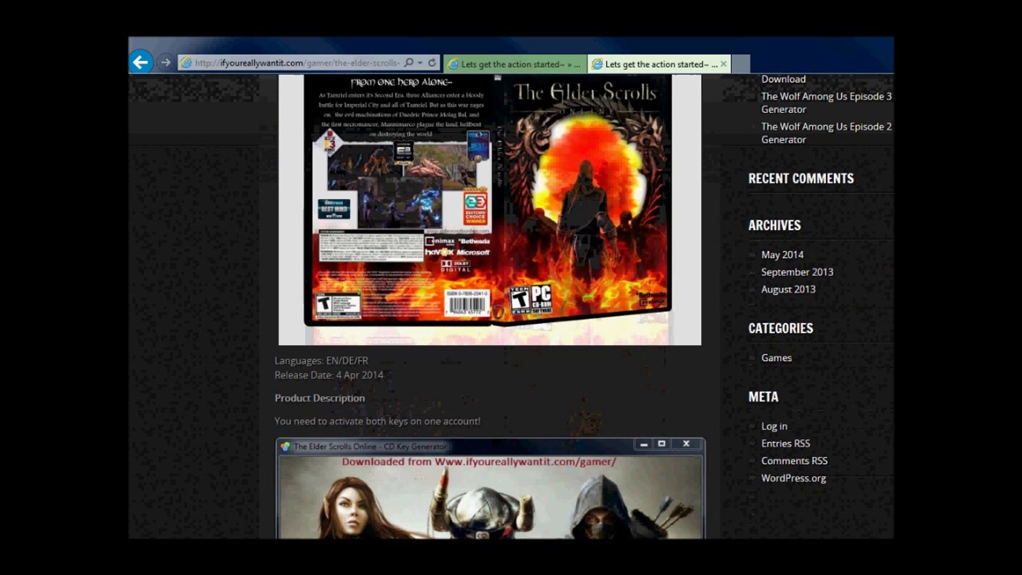
Task: Click the Refresh page icon
Action: click(x=432, y=63)
